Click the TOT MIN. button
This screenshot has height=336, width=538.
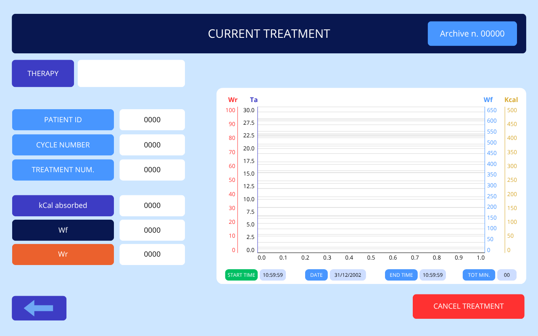pyautogui.click(x=479, y=275)
